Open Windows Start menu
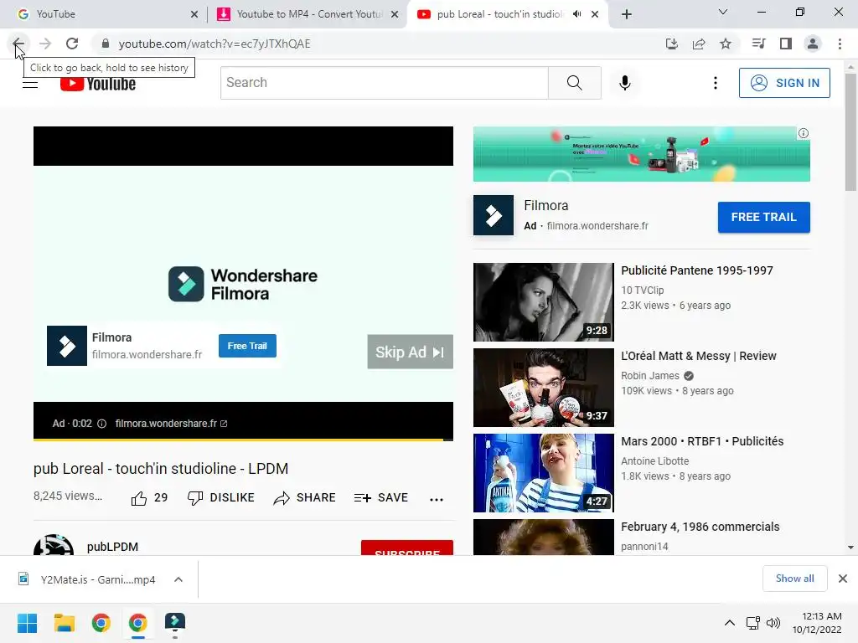 [x=27, y=623]
